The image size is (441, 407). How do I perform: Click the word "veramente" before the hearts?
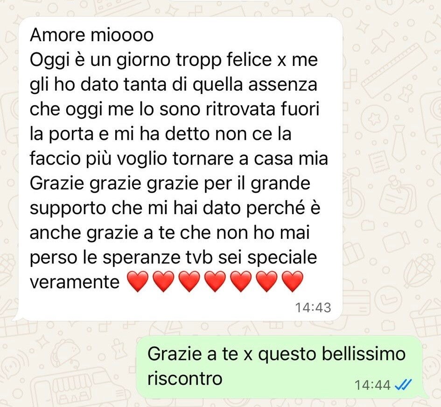pos(75,282)
